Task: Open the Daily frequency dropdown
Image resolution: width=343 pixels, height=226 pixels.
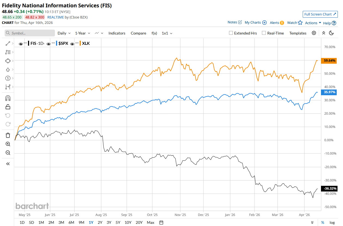Action: [64, 33]
